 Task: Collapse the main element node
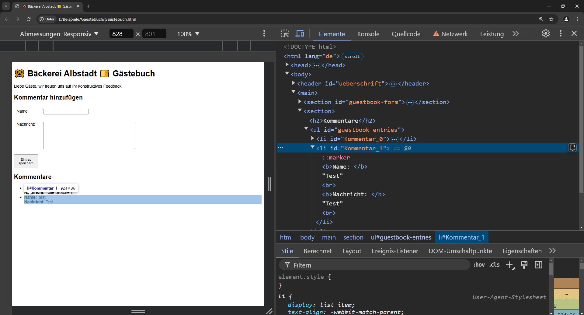[x=293, y=92]
